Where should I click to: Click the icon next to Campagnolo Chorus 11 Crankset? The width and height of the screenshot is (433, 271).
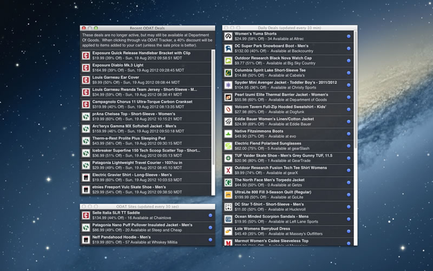point(86,104)
